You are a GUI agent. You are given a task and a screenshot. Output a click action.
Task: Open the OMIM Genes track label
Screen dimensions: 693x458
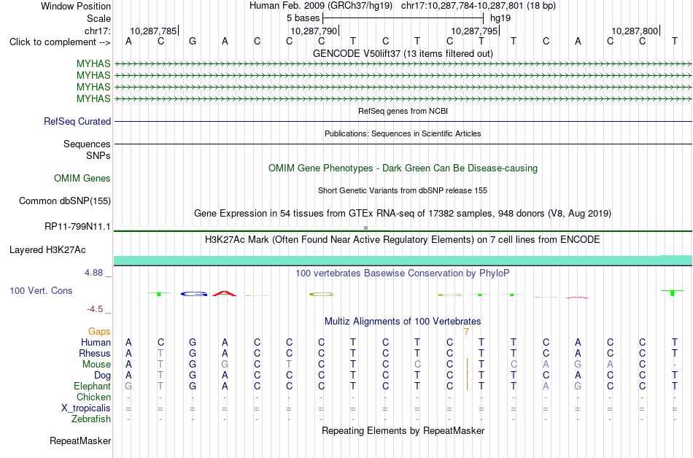82,179
